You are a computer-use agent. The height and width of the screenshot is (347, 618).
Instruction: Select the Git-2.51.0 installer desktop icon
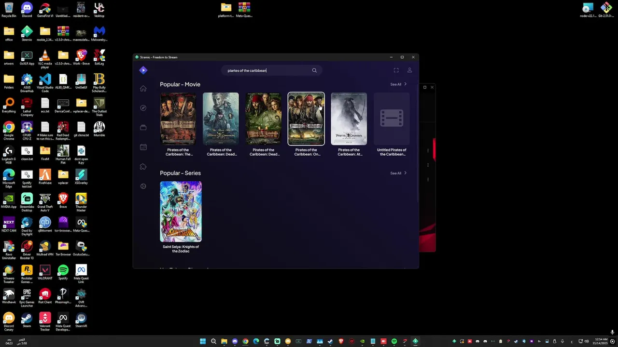click(x=606, y=10)
